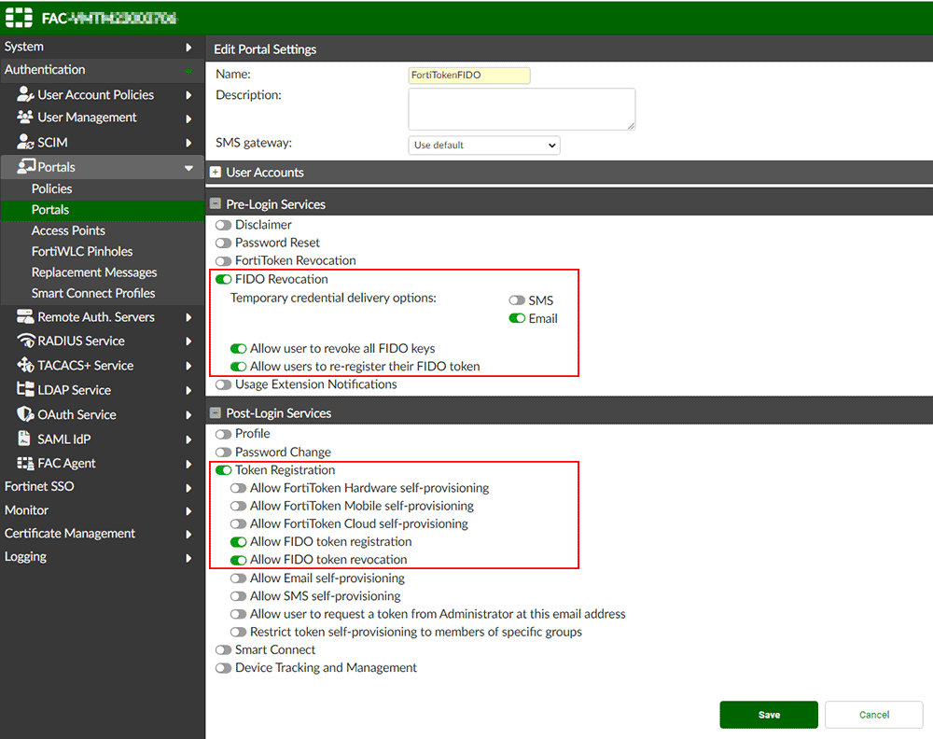Open Access Points menu item
Screen dimensions: 933x739
(68, 230)
